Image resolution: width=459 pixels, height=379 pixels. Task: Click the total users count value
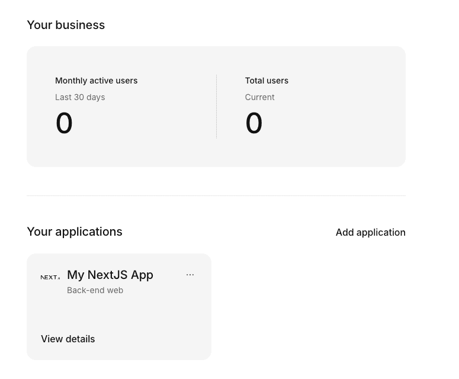[x=253, y=123]
